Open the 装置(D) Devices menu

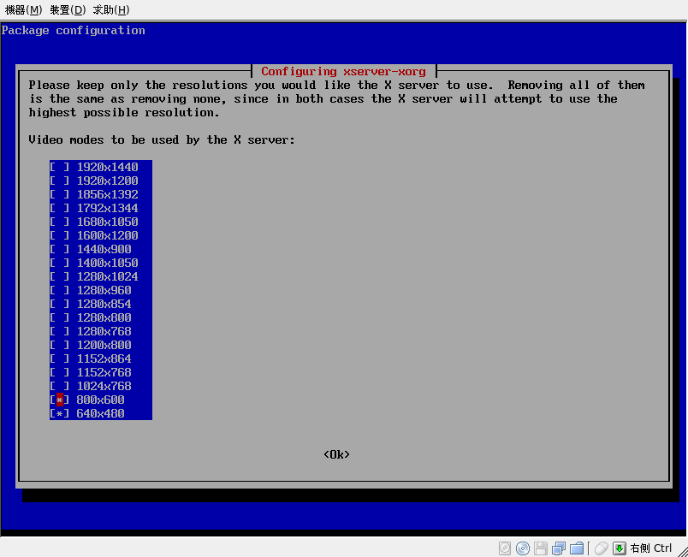point(67,9)
